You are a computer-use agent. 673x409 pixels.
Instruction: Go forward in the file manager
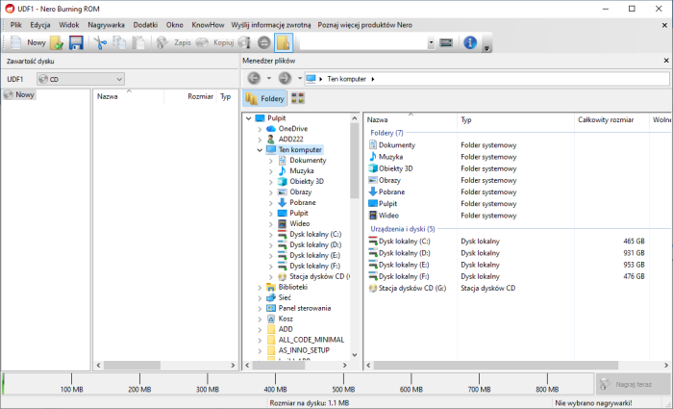pos(285,78)
